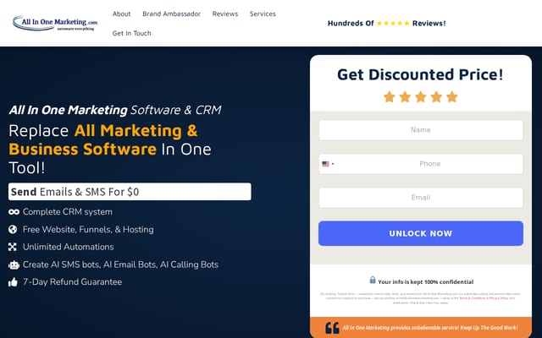The image size is (542, 338).
Task: Submit with the UNLOCK NOW button
Action: [421, 233]
